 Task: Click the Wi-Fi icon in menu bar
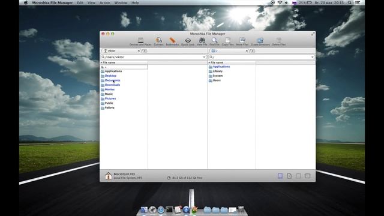tap(280, 2)
